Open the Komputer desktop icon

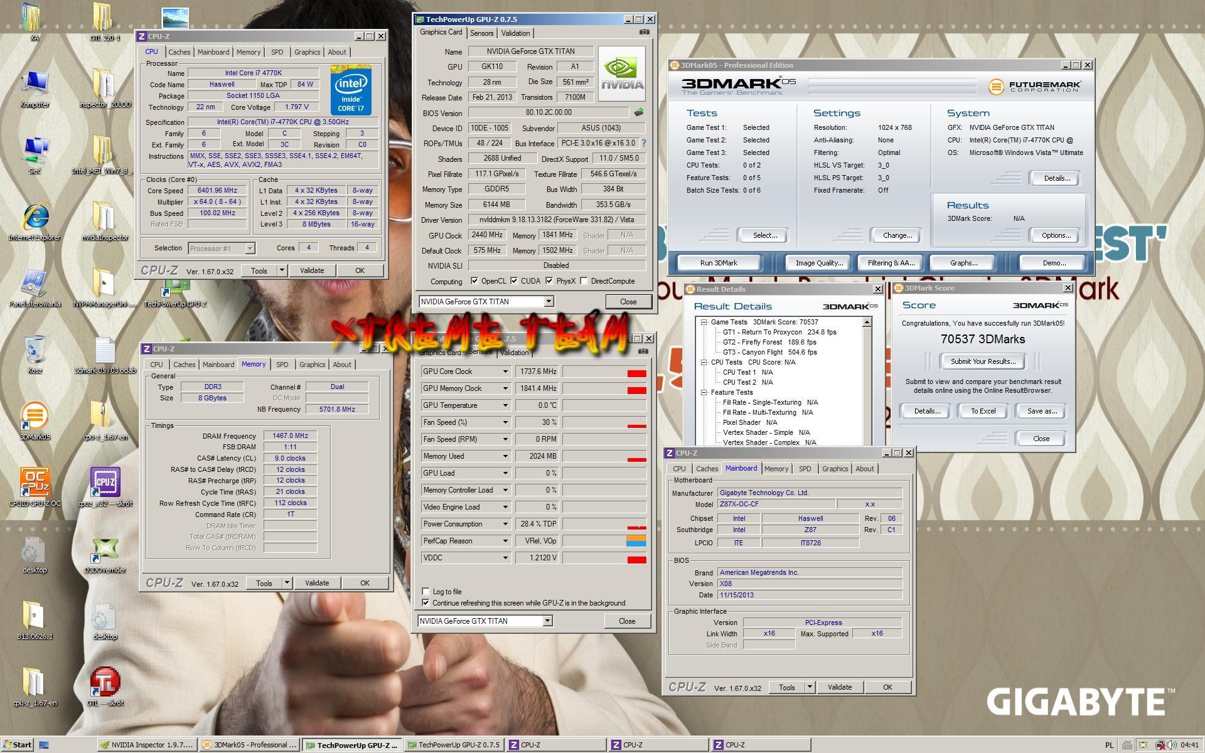[35, 88]
